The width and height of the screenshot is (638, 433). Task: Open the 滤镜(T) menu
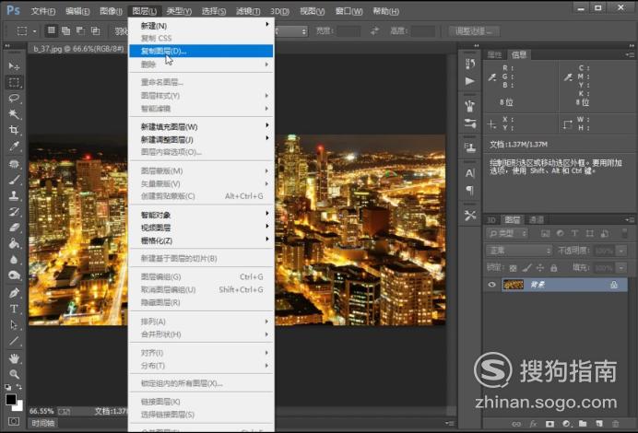pos(248,11)
